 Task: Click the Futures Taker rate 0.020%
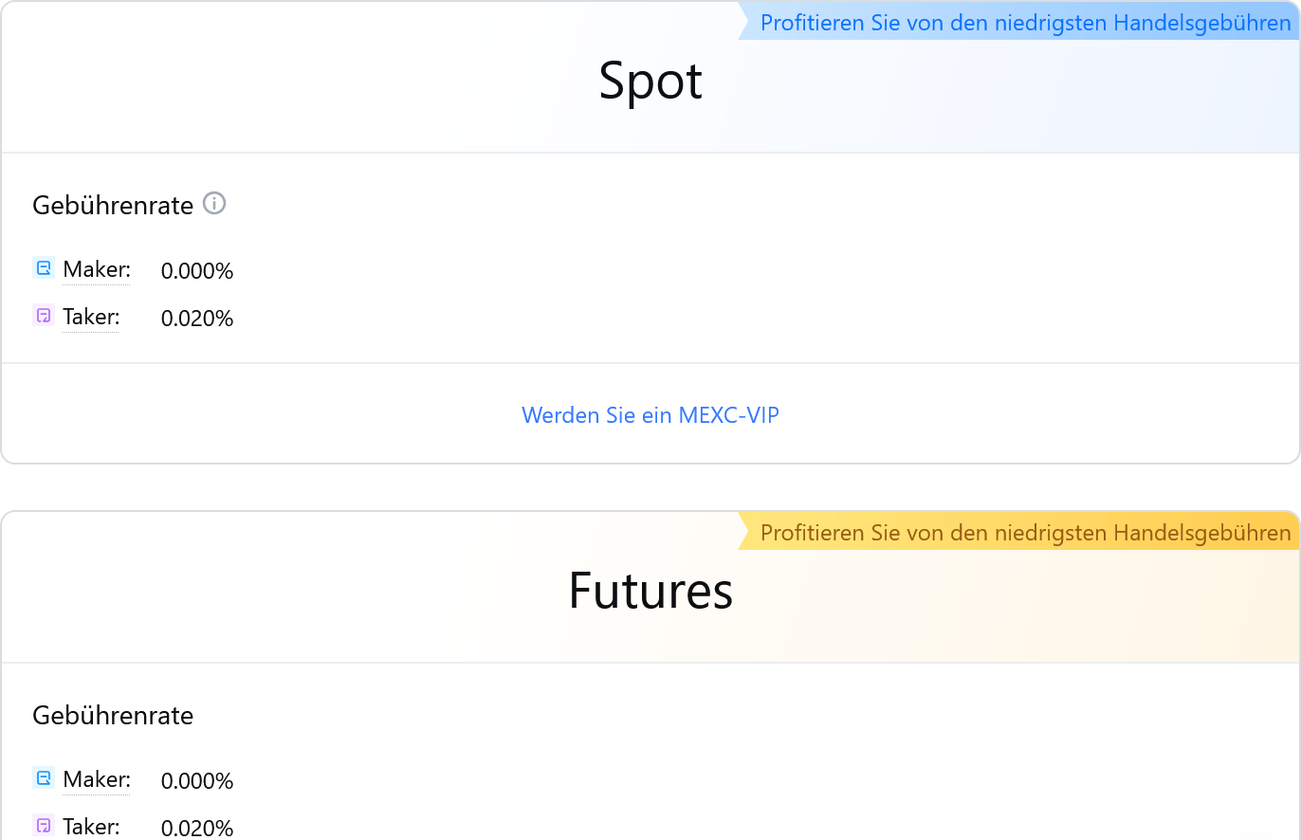(x=197, y=828)
